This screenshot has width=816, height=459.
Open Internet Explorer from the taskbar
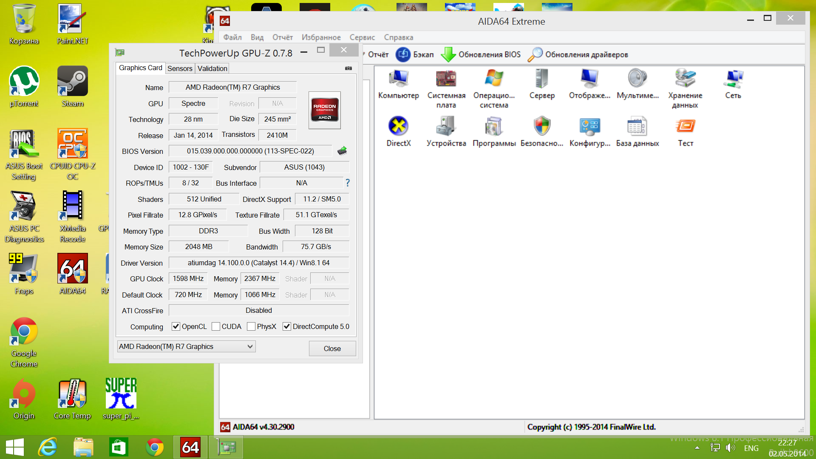pyautogui.click(x=48, y=447)
